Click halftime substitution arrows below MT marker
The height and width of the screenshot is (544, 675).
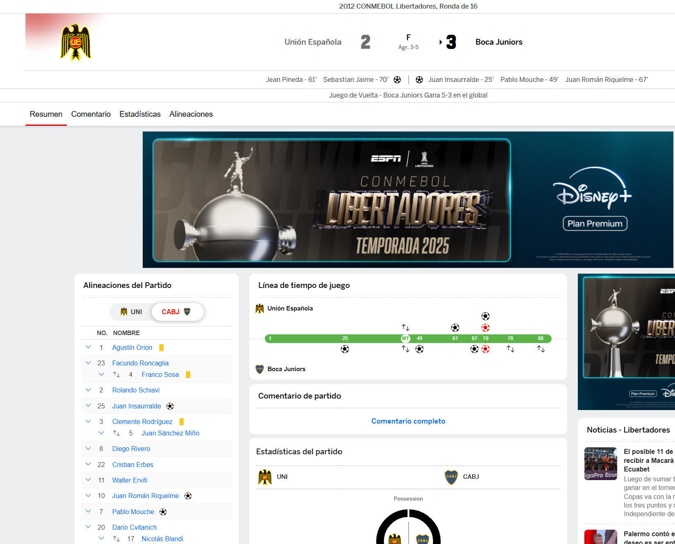tap(406, 349)
